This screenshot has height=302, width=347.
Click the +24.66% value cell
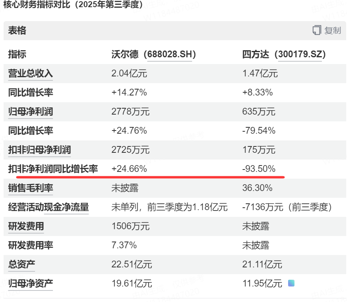tap(129, 169)
